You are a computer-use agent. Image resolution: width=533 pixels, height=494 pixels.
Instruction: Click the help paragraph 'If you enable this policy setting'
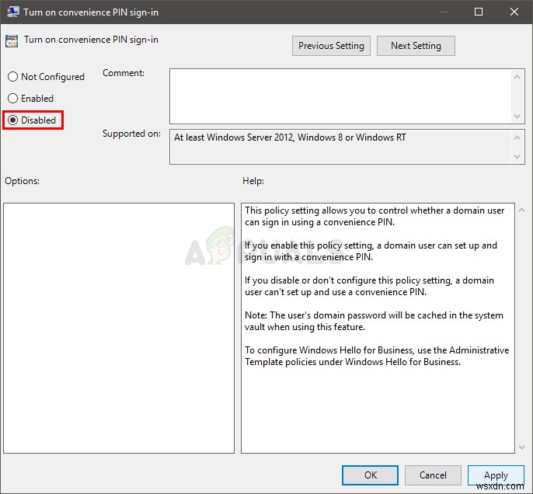[371, 251]
